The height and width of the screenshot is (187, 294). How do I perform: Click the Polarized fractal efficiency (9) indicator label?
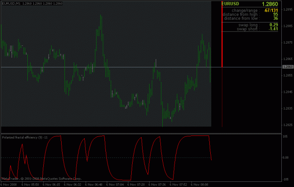(x=25, y=137)
